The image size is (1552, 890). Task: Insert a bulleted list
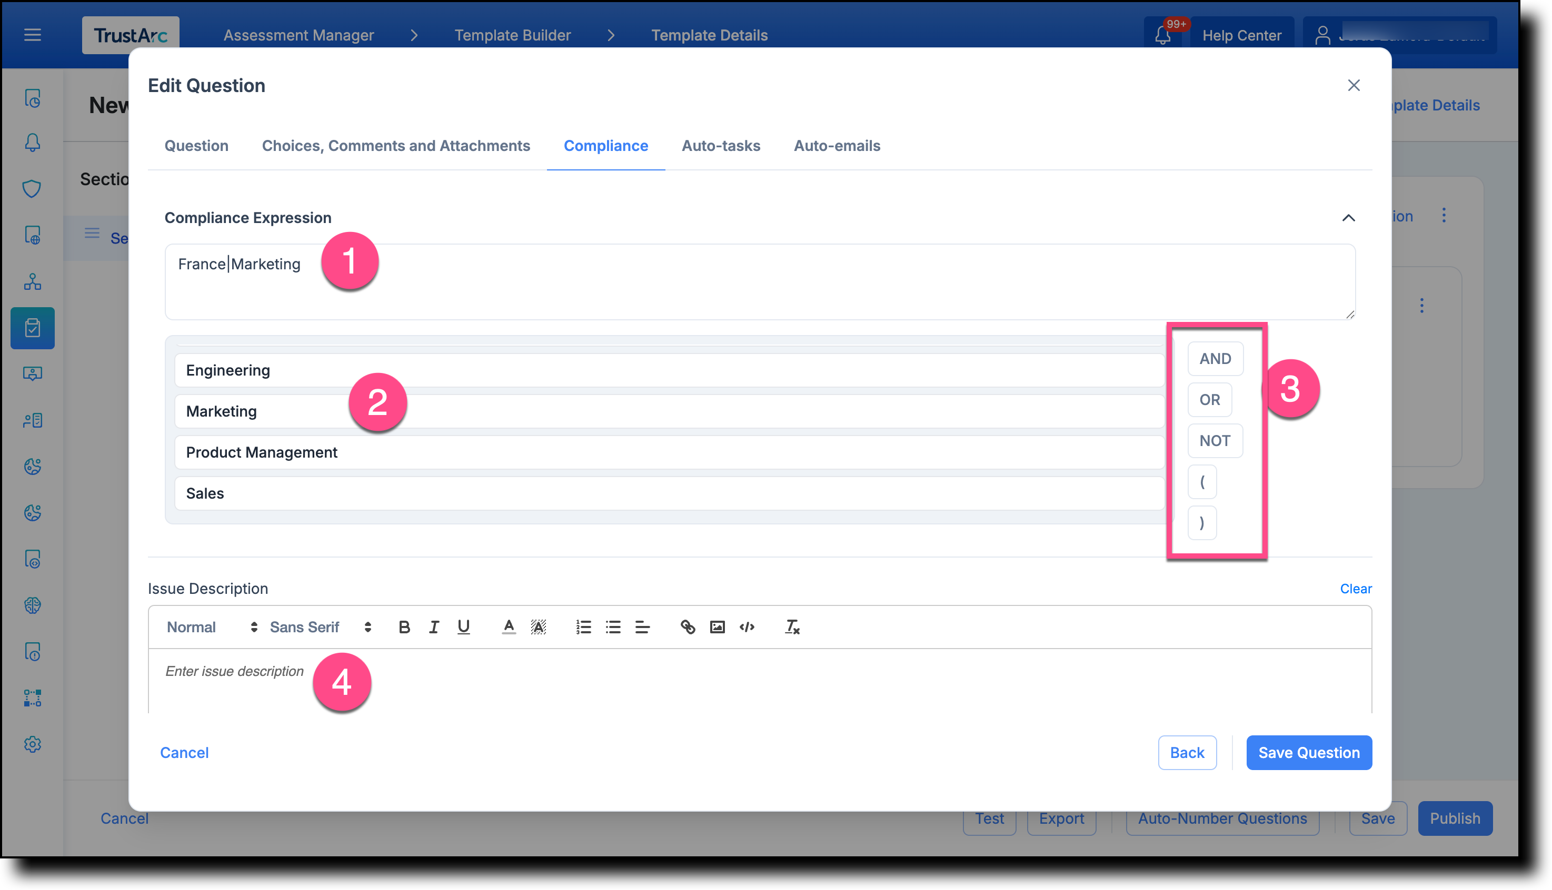point(613,627)
